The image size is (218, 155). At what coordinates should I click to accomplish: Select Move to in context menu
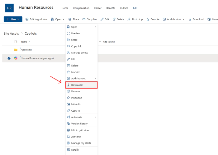pos(82,104)
